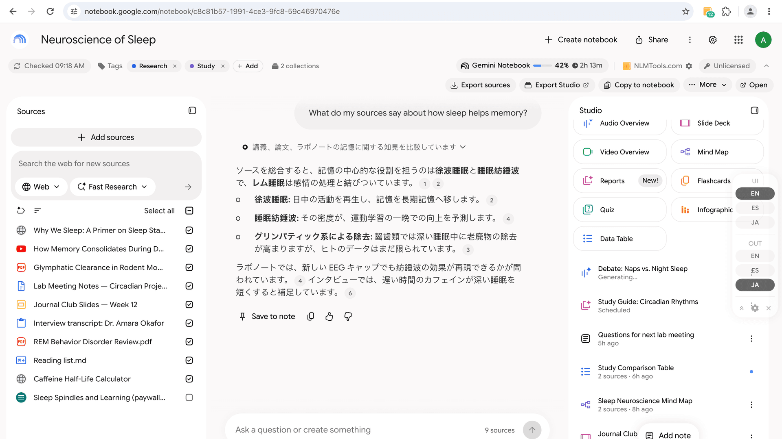The width and height of the screenshot is (782, 439).
Task: Uncheck Journal Club Slides source
Action: (x=189, y=304)
